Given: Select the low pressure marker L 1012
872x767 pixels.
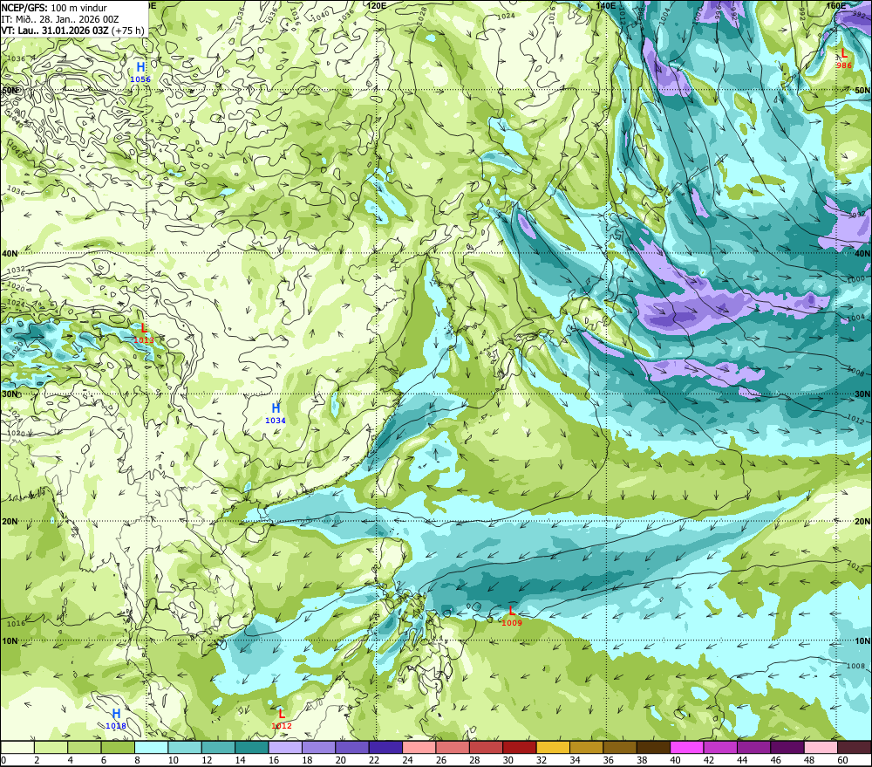Looking at the screenshot, I should pyautogui.click(x=282, y=719).
